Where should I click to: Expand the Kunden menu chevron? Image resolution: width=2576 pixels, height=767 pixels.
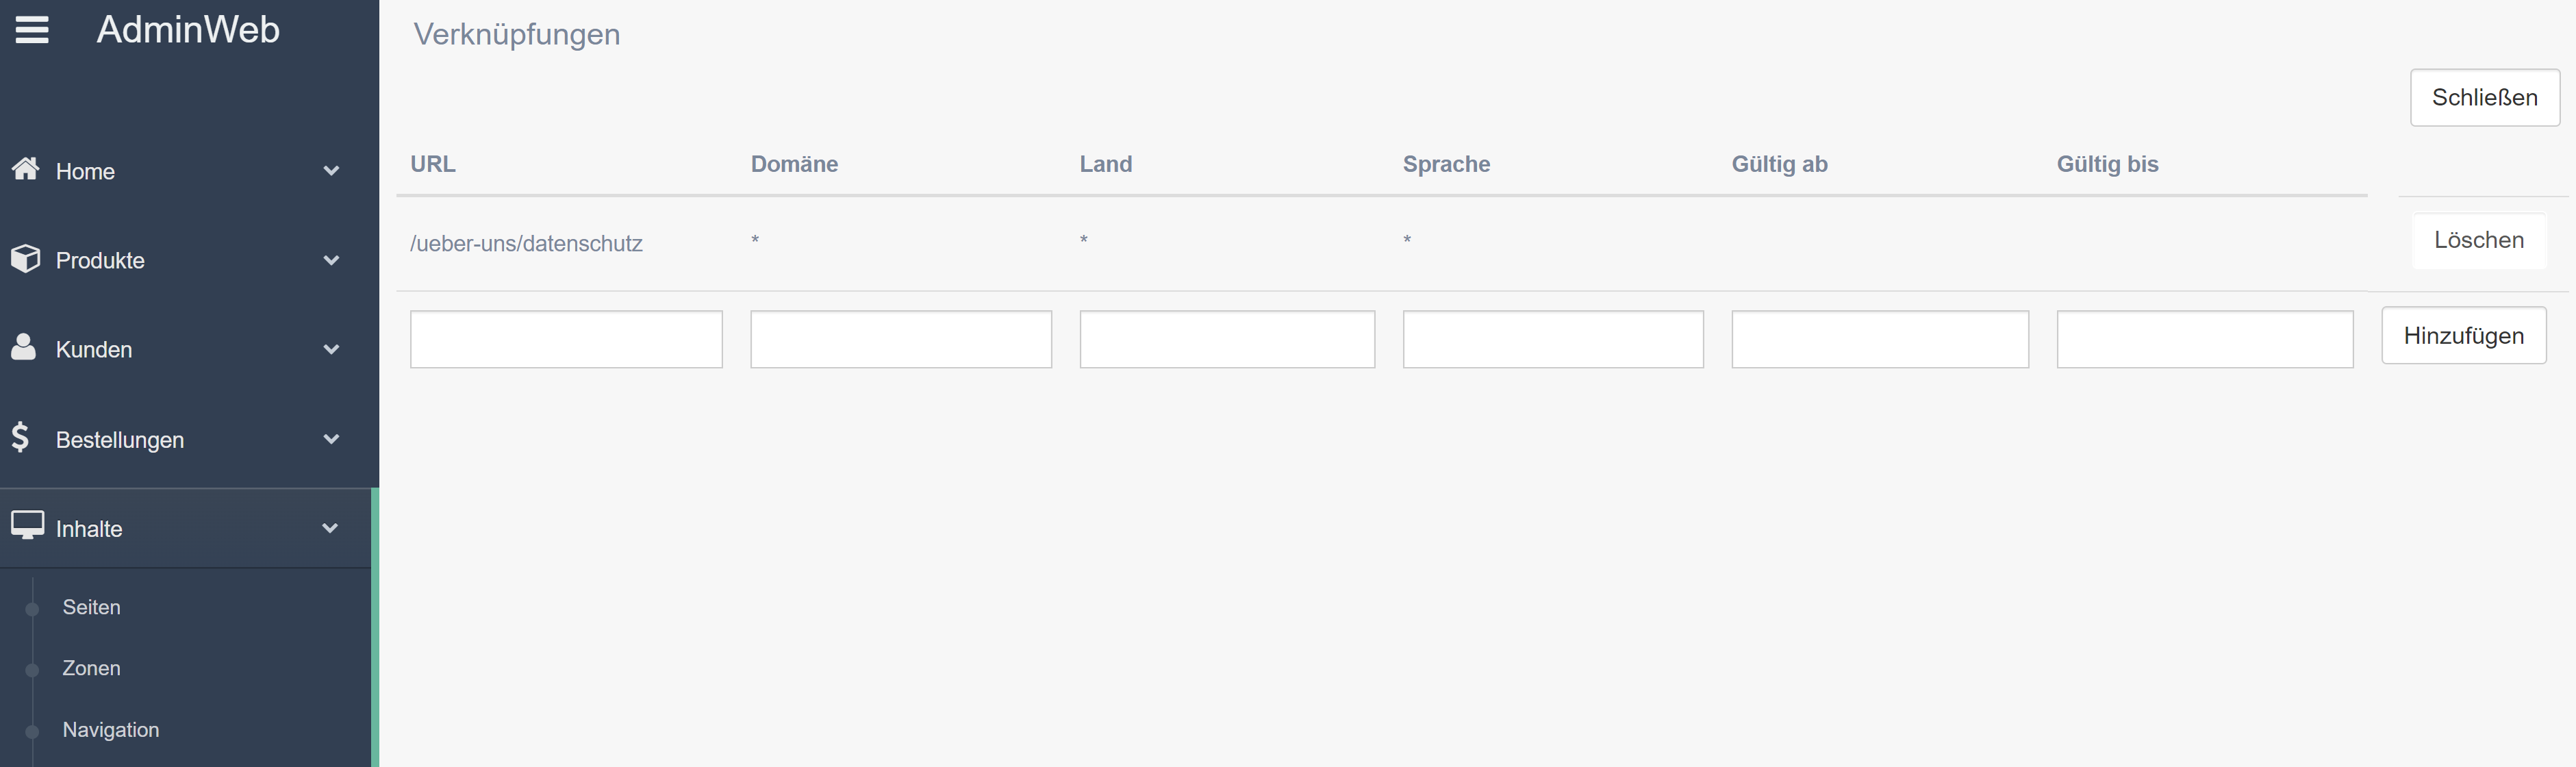click(x=331, y=349)
